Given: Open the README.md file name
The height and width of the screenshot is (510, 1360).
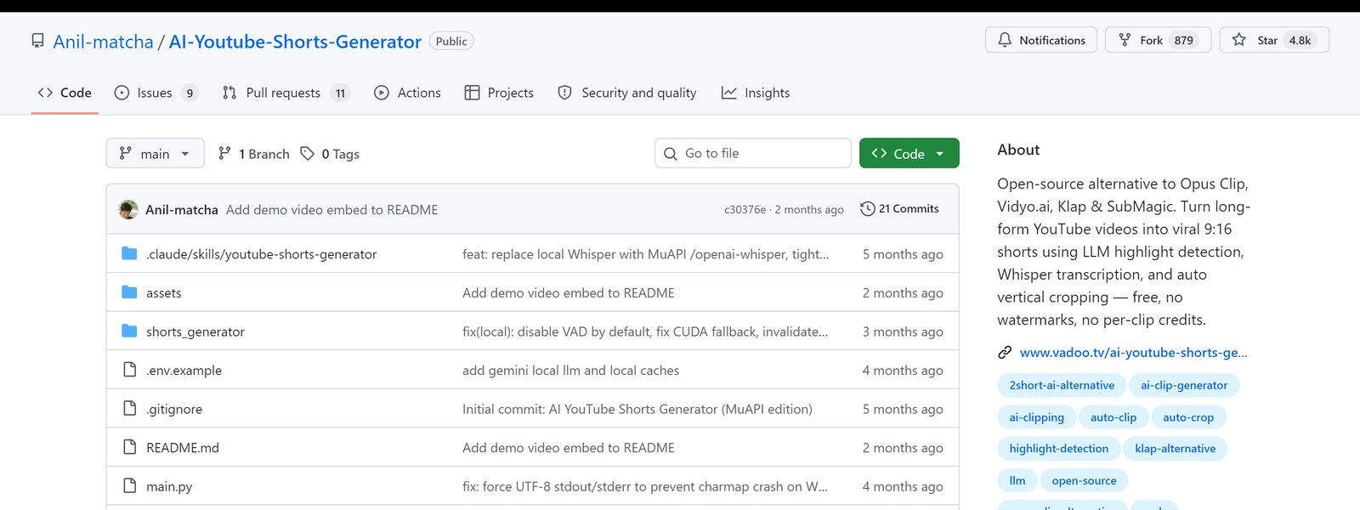Looking at the screenshot, I should click(183, 447).
